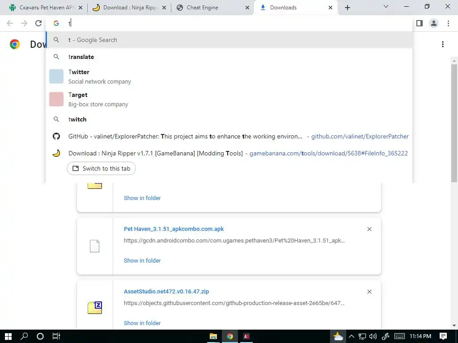Viewport: 458px width, 343px height.
Task: Choose the 'twitch' search suggestion
Action: [229, 119]
